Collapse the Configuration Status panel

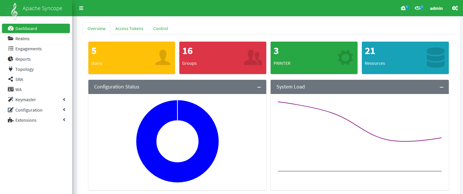pyautogui.click(x=259, y=87)
